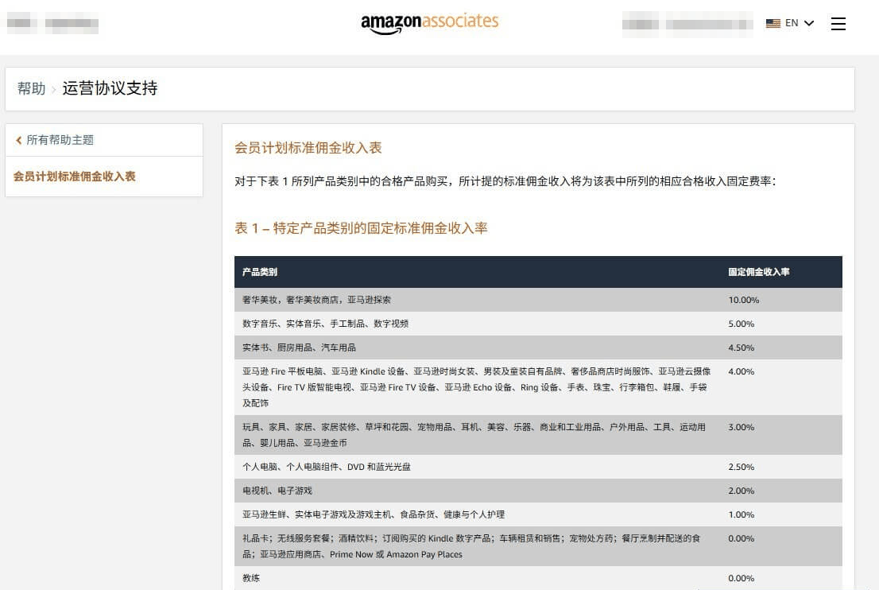
Task: Click the 10.00% rate cell
Action: coord(743,300)
